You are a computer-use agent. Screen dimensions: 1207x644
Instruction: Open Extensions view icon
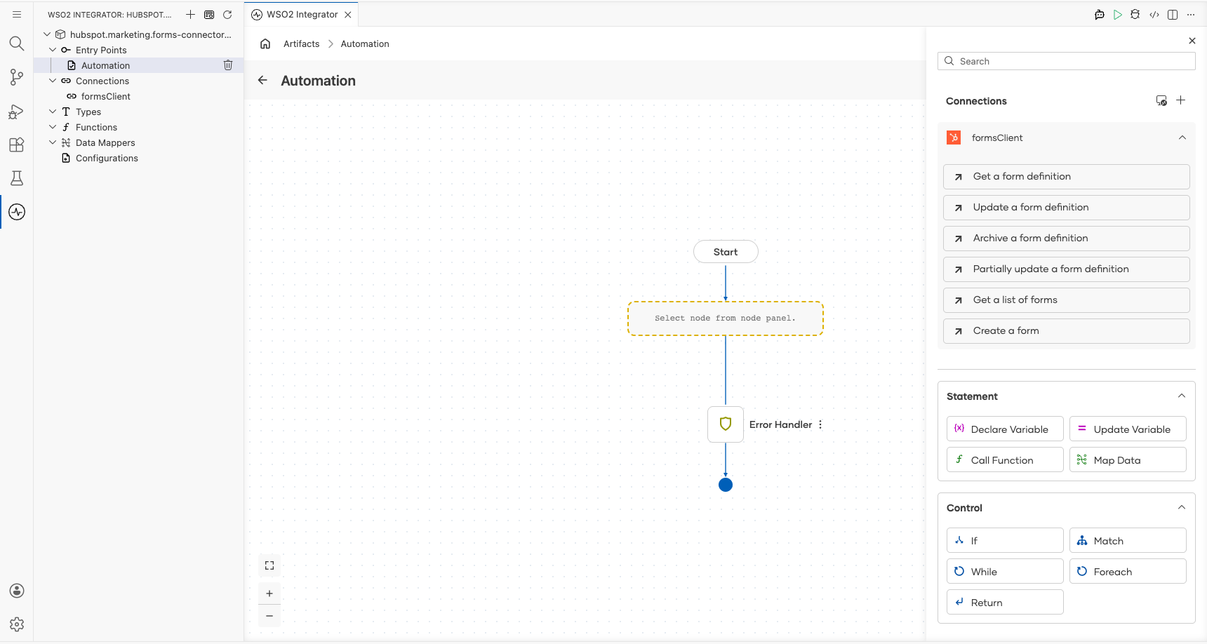click(17, 145)
